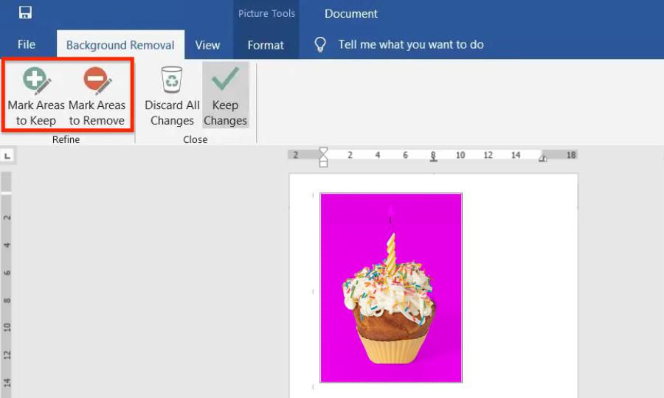This screenshot has height=398, width=664.
Task: Open the View tab
Action: [x=207, y=45]
